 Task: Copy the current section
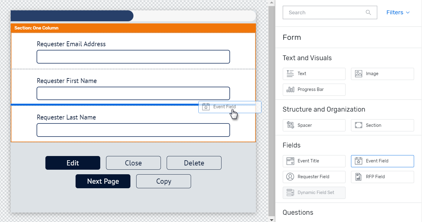[163, 181]
